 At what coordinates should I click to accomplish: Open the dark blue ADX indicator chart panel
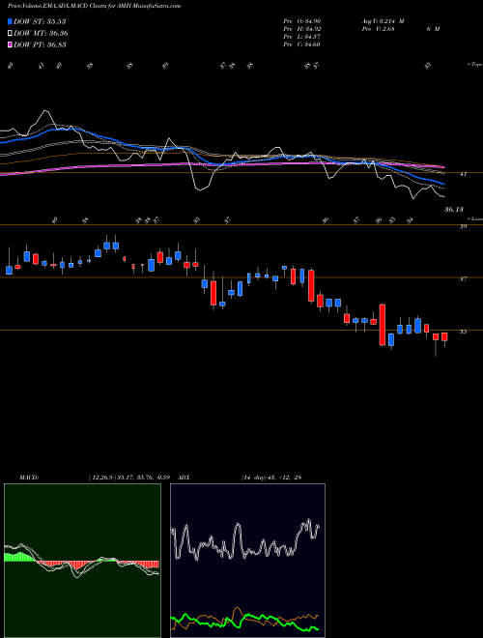click(247, 561)
